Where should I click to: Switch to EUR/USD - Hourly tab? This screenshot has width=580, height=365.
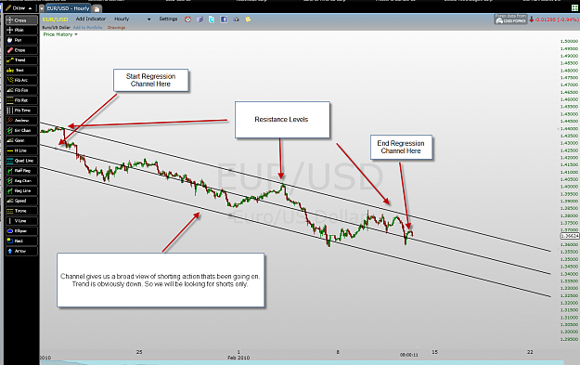69,8
